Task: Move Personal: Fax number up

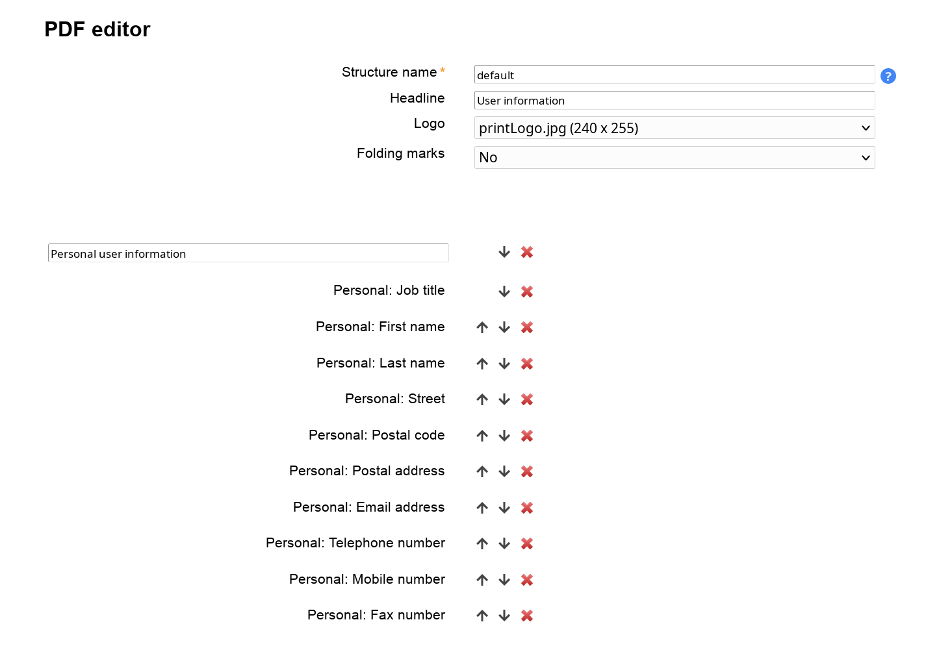Action: click(482, 616)
